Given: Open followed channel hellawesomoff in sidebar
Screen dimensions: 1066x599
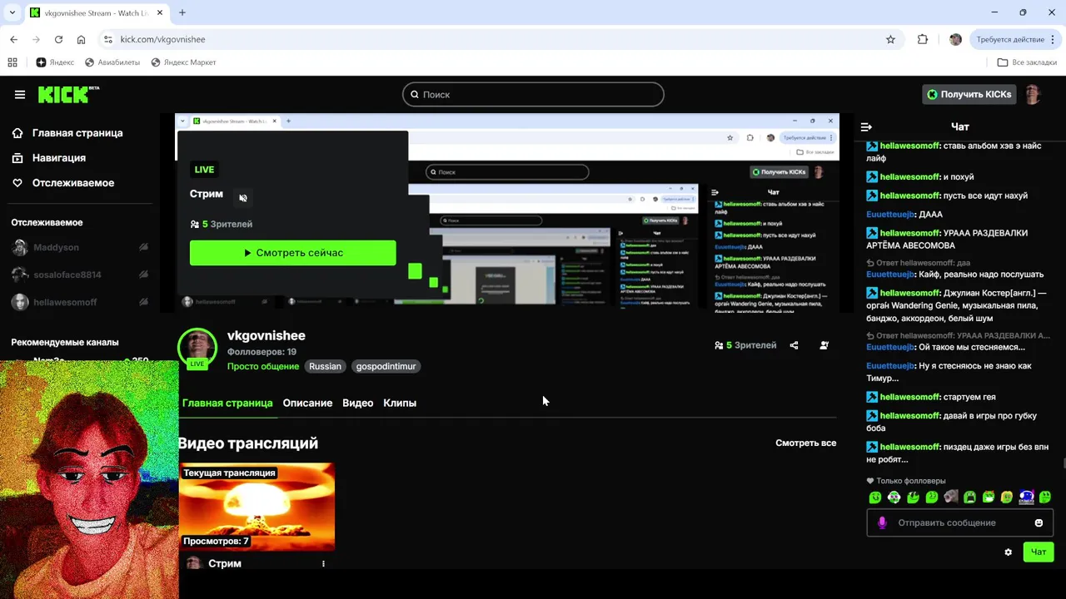Looking at the screenshot, I should (55, 302).
